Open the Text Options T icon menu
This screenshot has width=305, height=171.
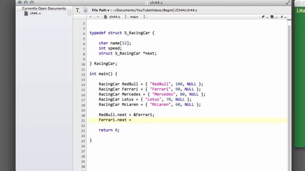(x=78, y=10)
